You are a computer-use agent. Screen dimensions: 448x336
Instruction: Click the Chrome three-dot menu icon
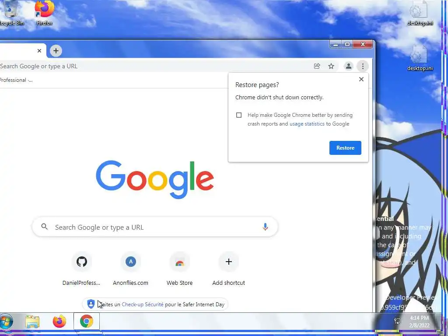363,66
